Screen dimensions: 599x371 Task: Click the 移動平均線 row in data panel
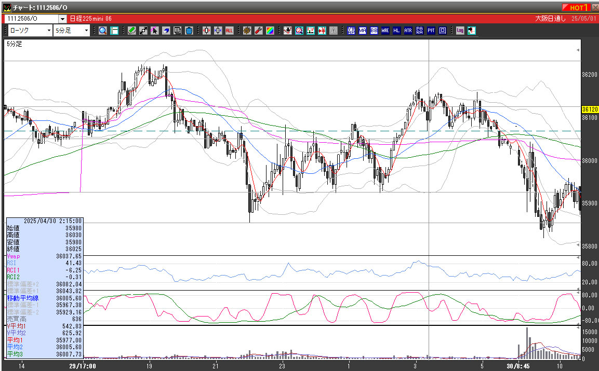point(44,298)
